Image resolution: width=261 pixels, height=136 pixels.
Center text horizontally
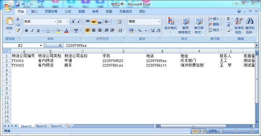(x=94, y=30)
